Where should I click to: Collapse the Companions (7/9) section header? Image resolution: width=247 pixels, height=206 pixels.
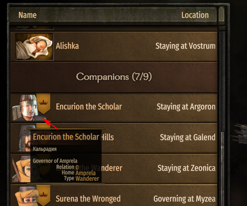pyautogui.click(x=114, y=77)
